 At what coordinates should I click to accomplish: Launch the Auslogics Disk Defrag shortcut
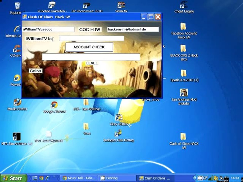tap(118, 133)
